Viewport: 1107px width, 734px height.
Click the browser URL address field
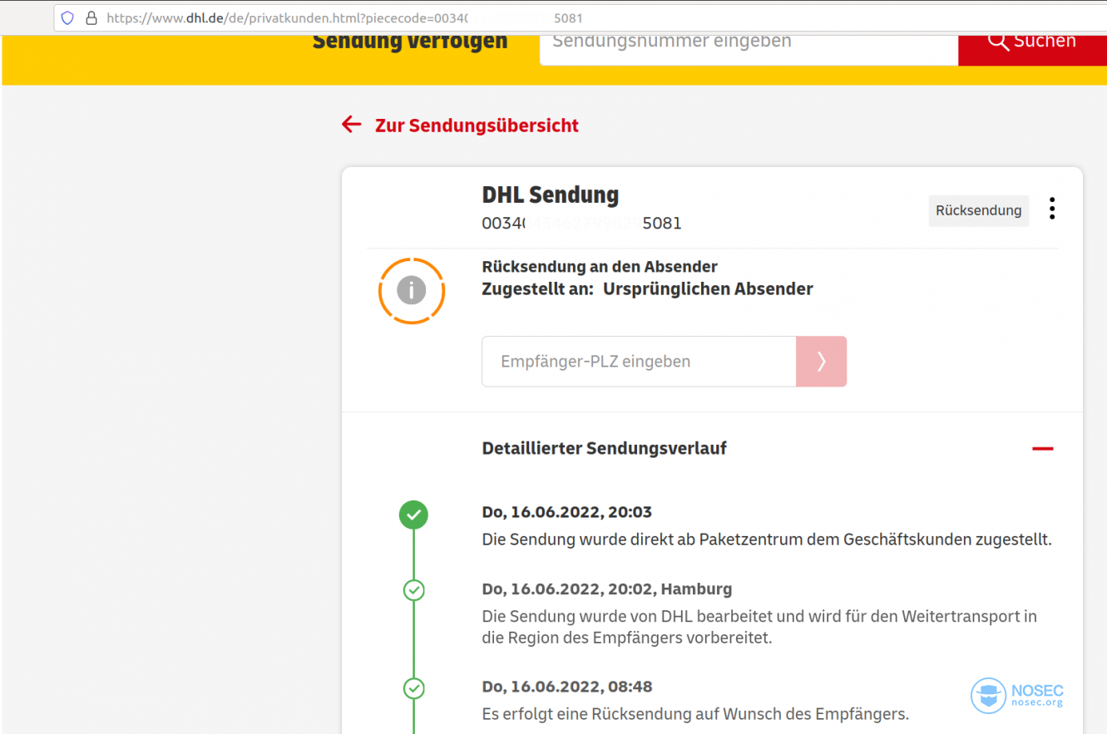[x=582, y=17]
